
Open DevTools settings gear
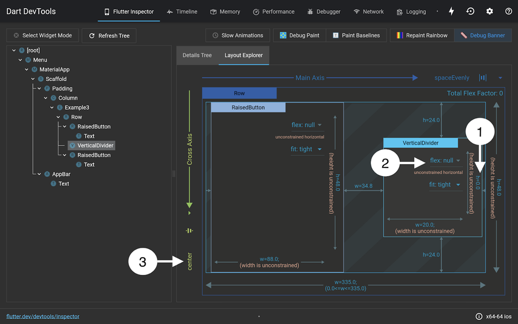click(490, 11)
